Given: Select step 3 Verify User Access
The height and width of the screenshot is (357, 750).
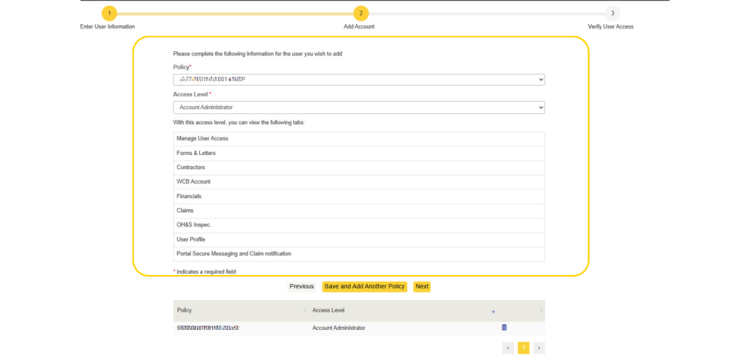Looking at the screenshot, I should [612, 13].
